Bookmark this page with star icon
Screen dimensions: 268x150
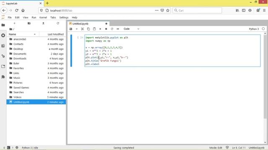click(x=167, y=10)
